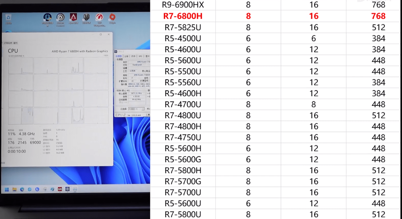Switch to the Mainboard tab in CPU-Z
Screen dimensions: 402x219
(127, 56)
